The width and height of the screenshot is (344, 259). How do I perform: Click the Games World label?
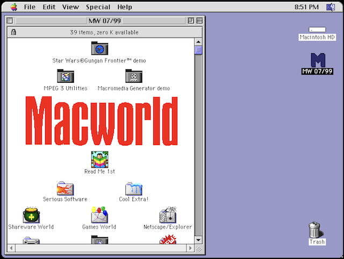[99, 227]
